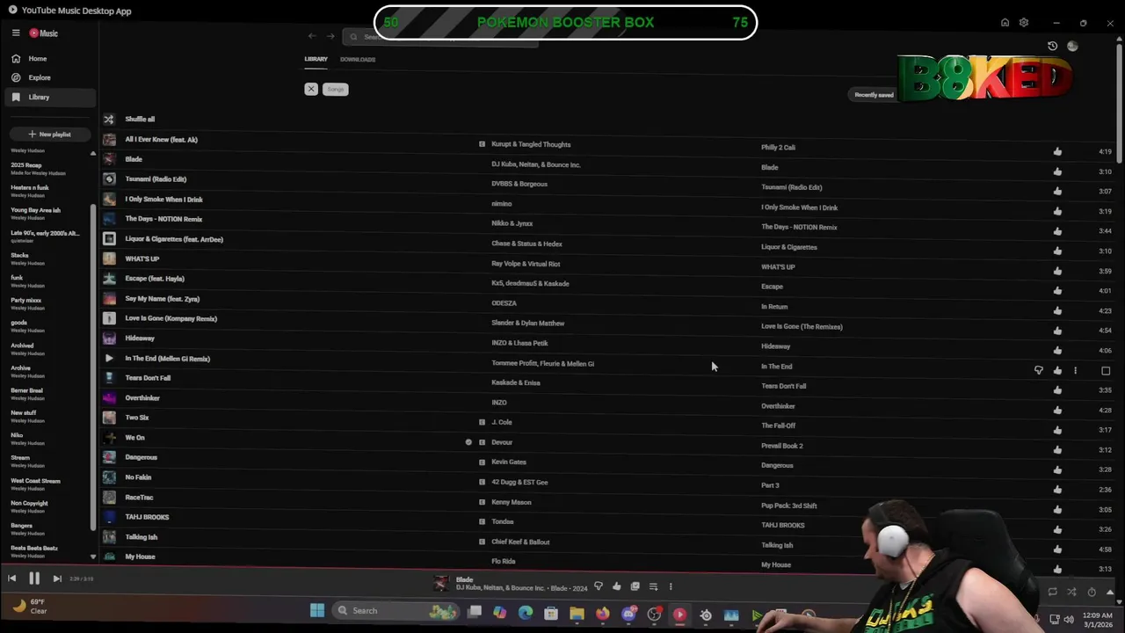This screenshot has width=1125, height=633.
Task: Create a New playlist
Action: [49, 134]
